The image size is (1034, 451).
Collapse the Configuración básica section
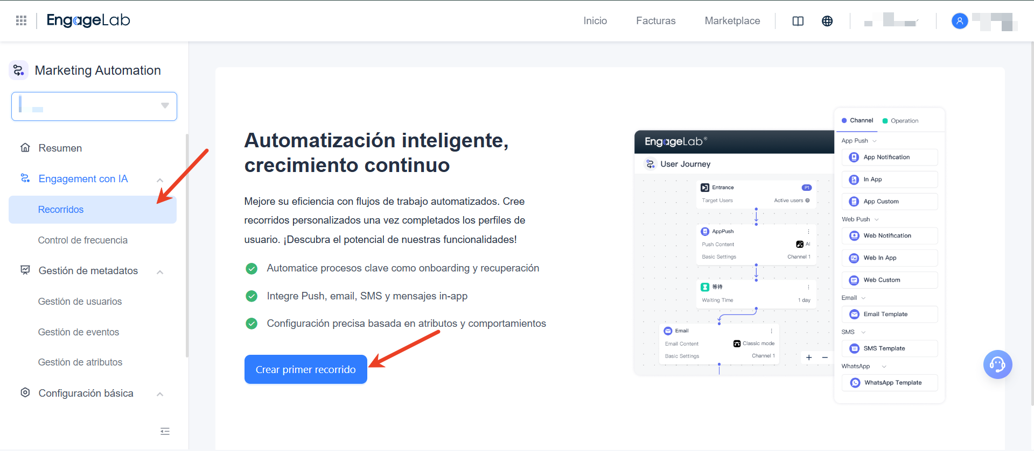coord(160,395)
